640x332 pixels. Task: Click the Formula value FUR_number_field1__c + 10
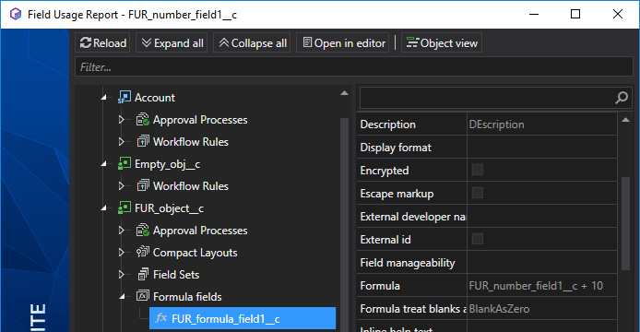point(536,286)
